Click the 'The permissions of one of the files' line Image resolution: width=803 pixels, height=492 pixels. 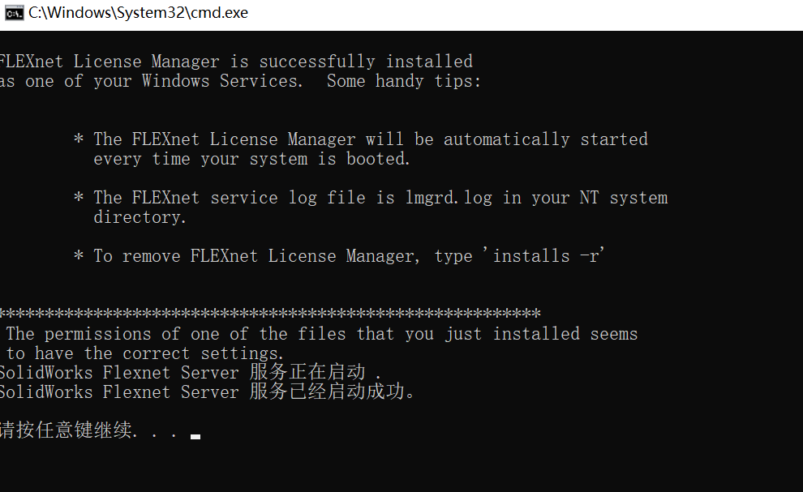[322, 334]
